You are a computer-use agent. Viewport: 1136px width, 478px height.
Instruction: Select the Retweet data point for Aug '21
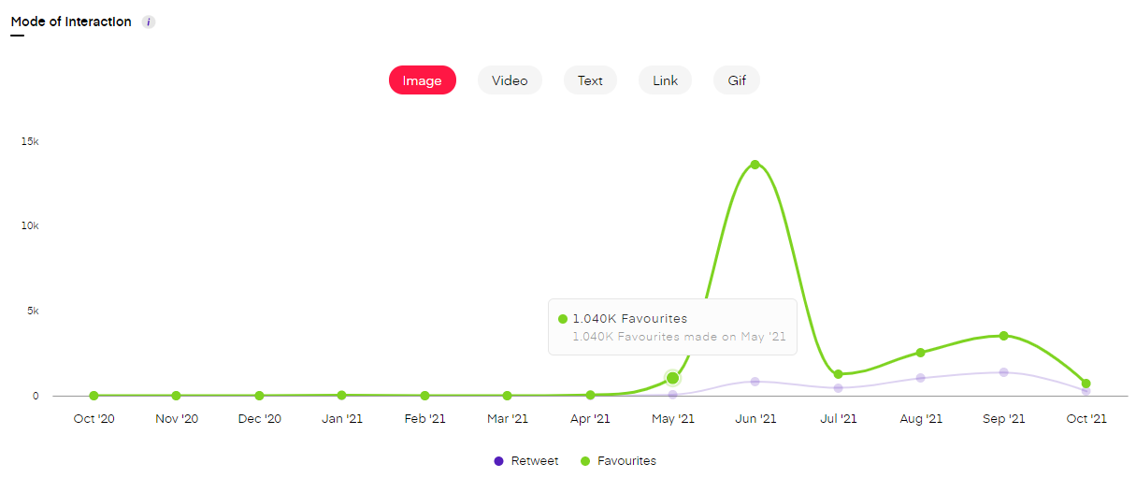tap(920, 378)
